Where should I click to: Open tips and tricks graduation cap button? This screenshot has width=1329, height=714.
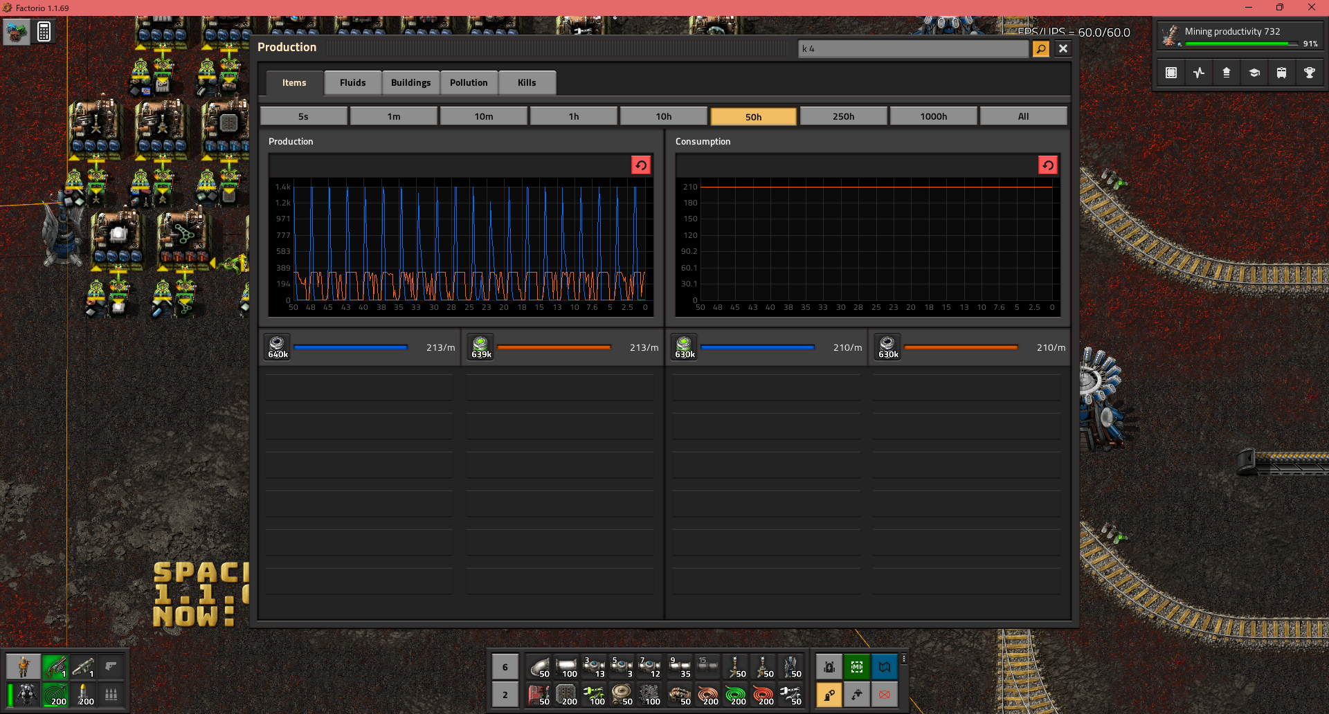[1254, 73]
